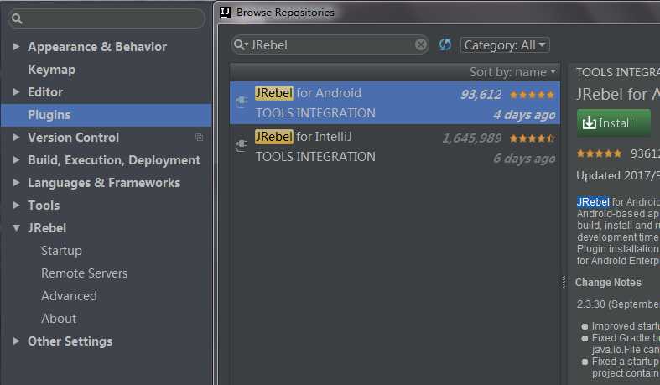Click into the JRebel plugin search field
The width and height of the screenshot is (660, 385).
point(330,44)
